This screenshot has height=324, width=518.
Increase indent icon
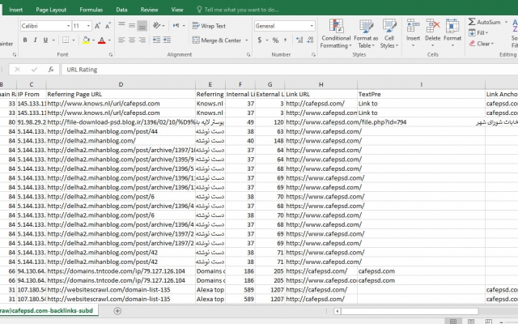pyautogui.click(x=167, y=40)
